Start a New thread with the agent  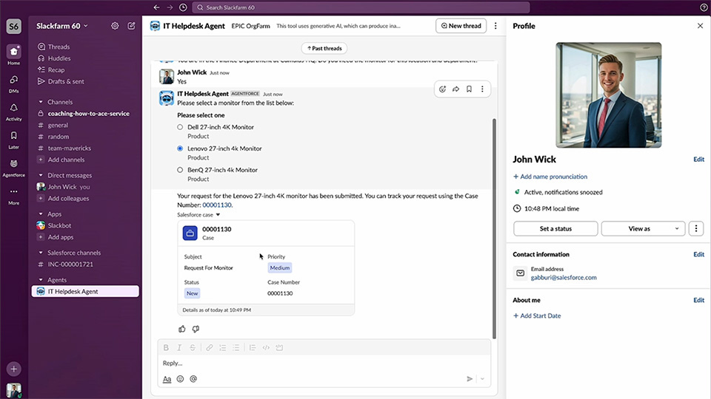(x=461, y=26)
